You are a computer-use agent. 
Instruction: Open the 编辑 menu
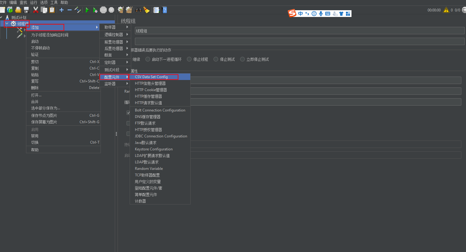coord(13,2)
